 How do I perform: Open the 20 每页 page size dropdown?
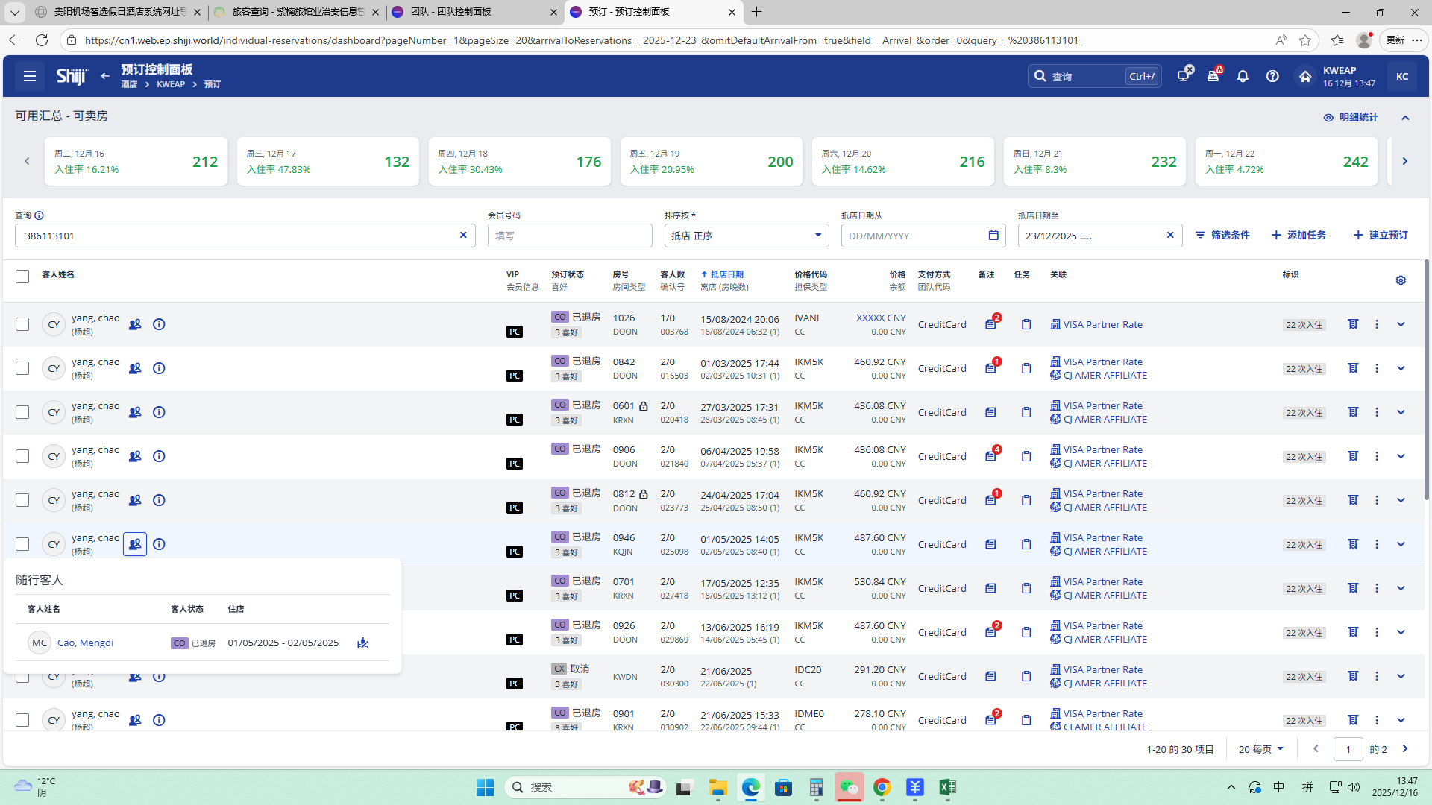pyautogui.click(x=1260, y=749)
